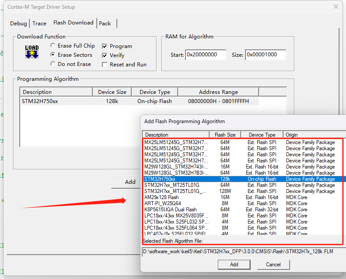Click the selected flash algorithm file path field
Viewport: 346px width, 279px height.
[244, 251]
